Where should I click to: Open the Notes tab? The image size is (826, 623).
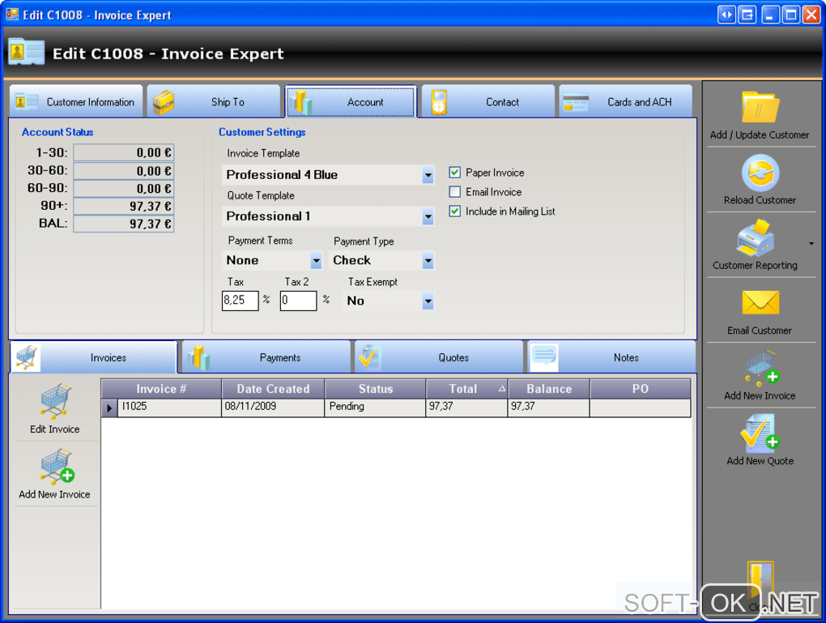[x=611, y=357]
